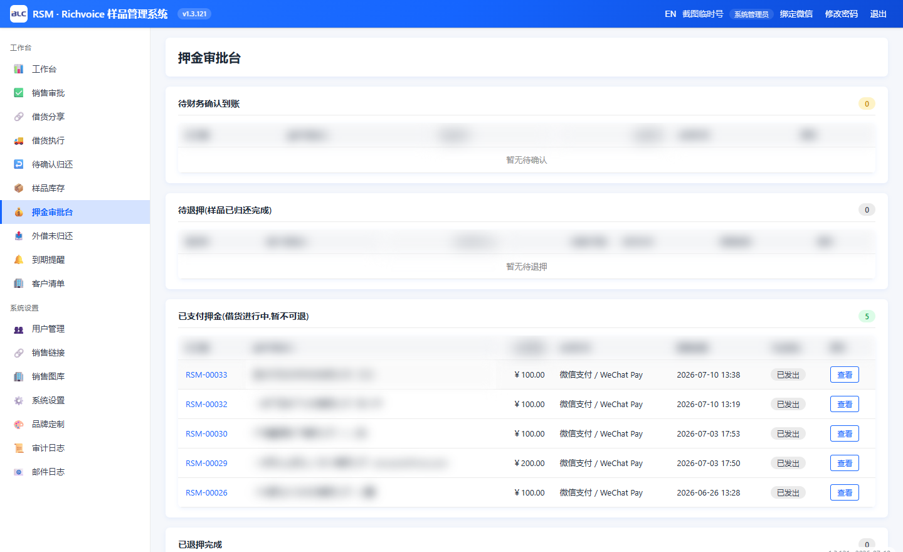Image resolution: width=903 pixels, height=552 pixels.
Task: Open order link RSM-00030
Action: pyautogui.click(x=206, y=433)
